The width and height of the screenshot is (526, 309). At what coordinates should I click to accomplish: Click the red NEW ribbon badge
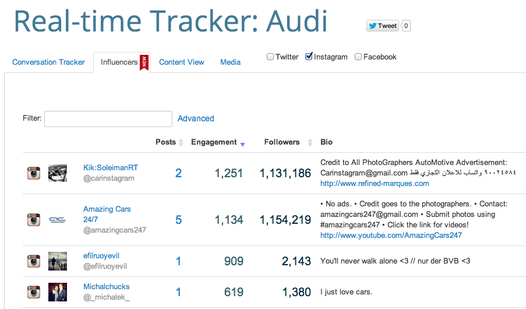(x=144, y=62)
